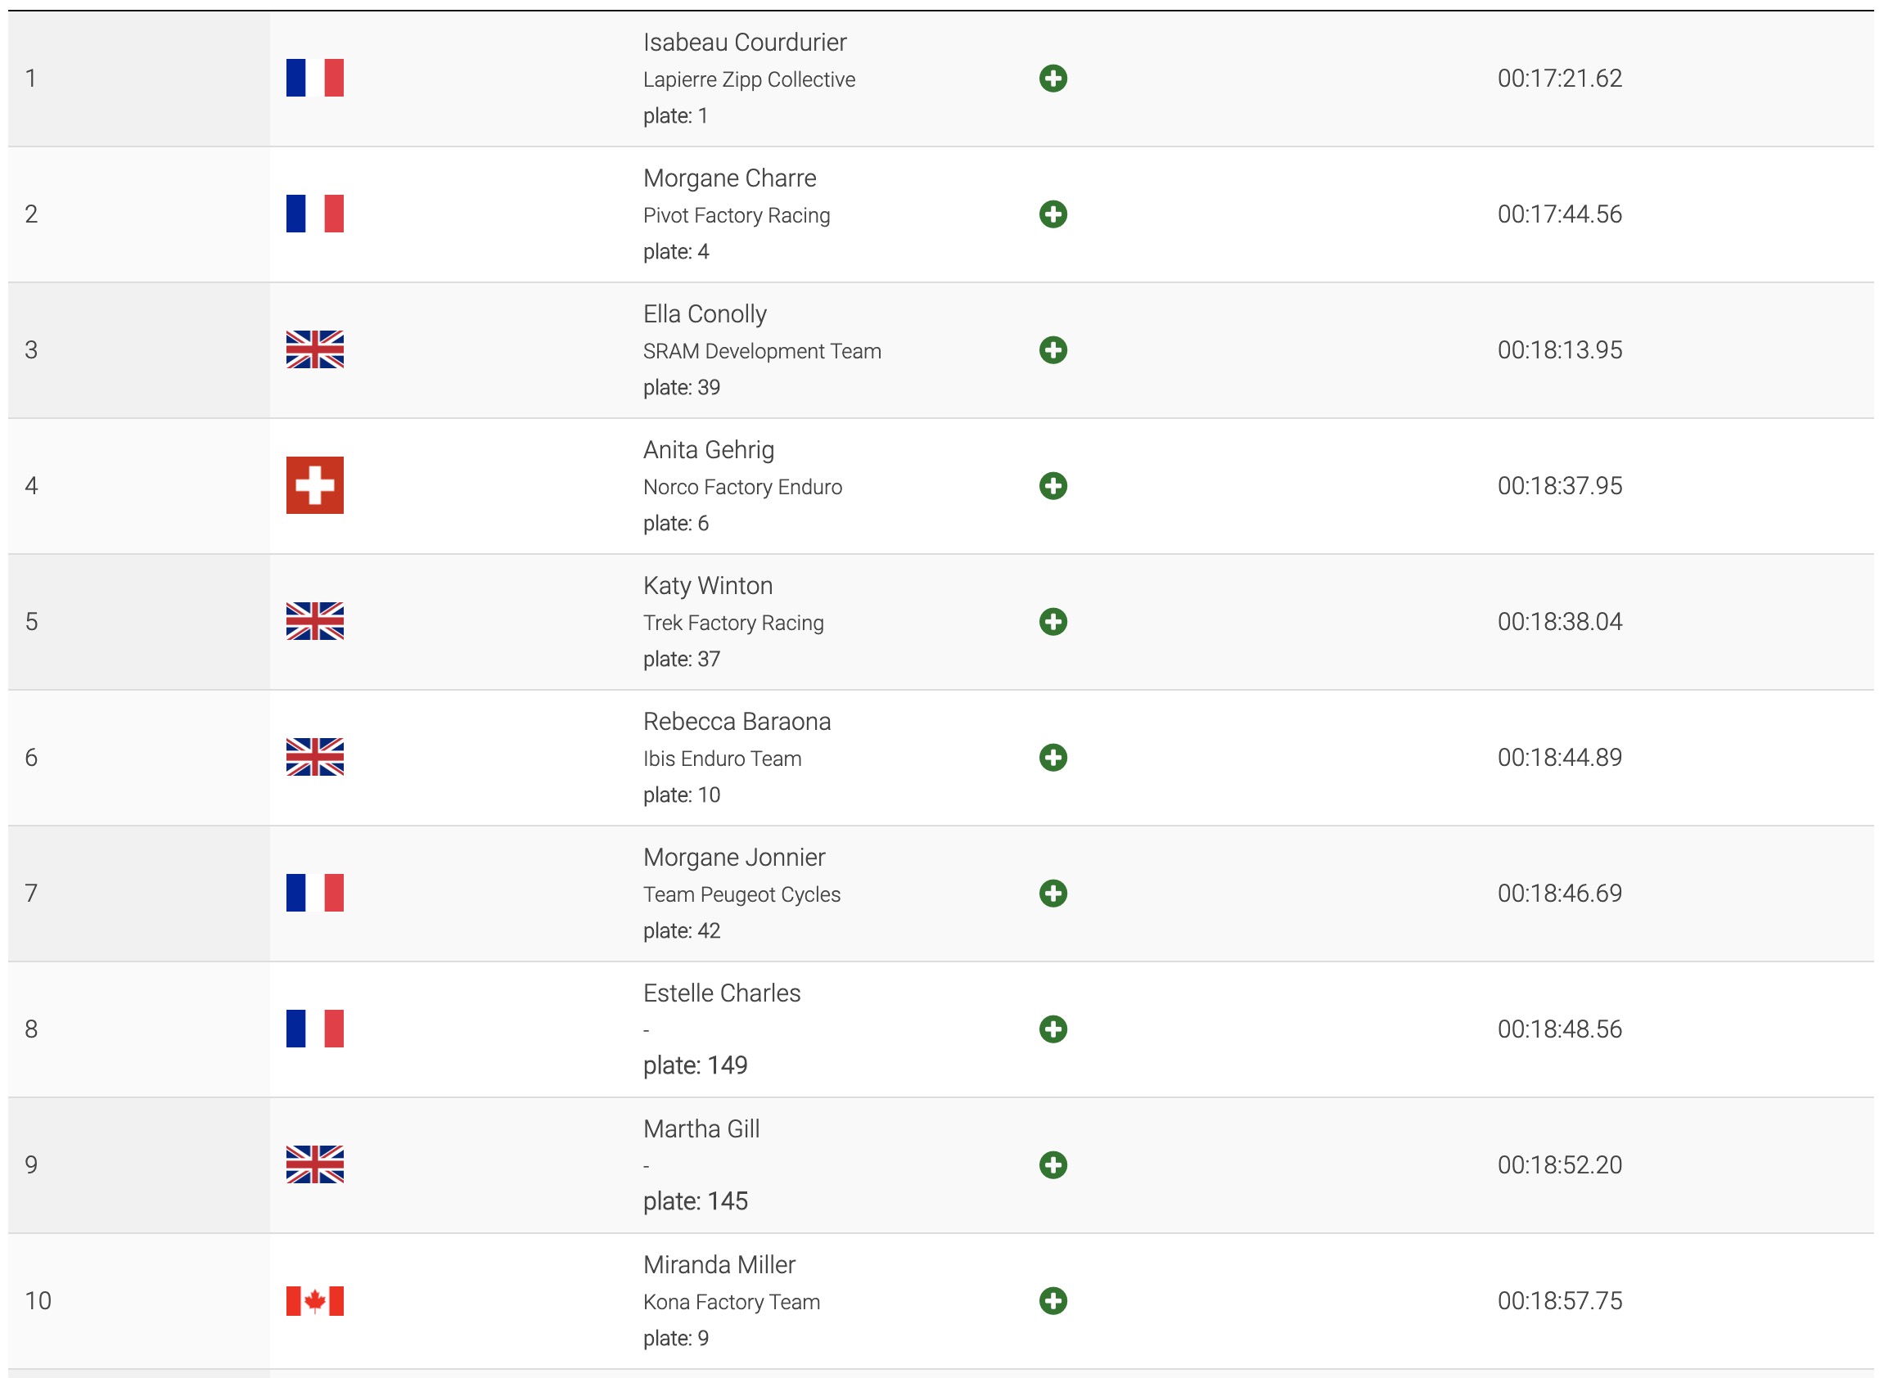Click green plus next to Morgane Jonnier
This screenshot has width=1884, height=1378.
click(x=1053, y=894)
